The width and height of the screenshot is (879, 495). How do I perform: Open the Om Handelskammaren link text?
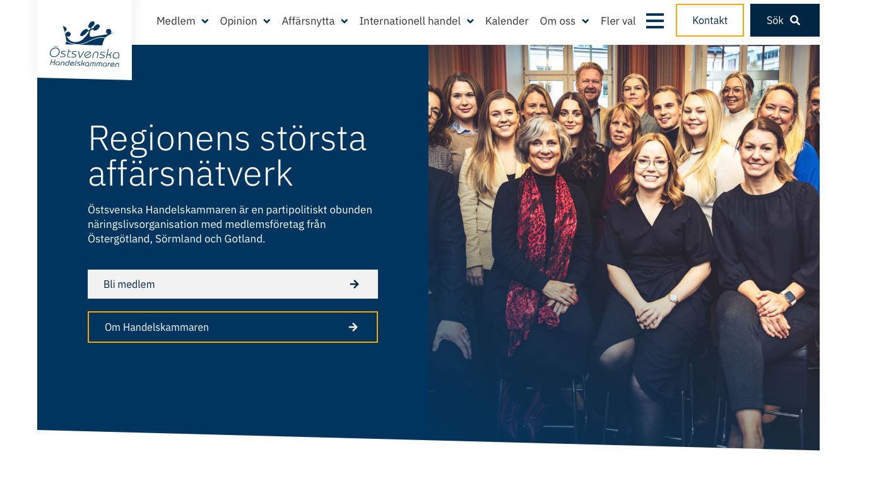pos(156,327)
